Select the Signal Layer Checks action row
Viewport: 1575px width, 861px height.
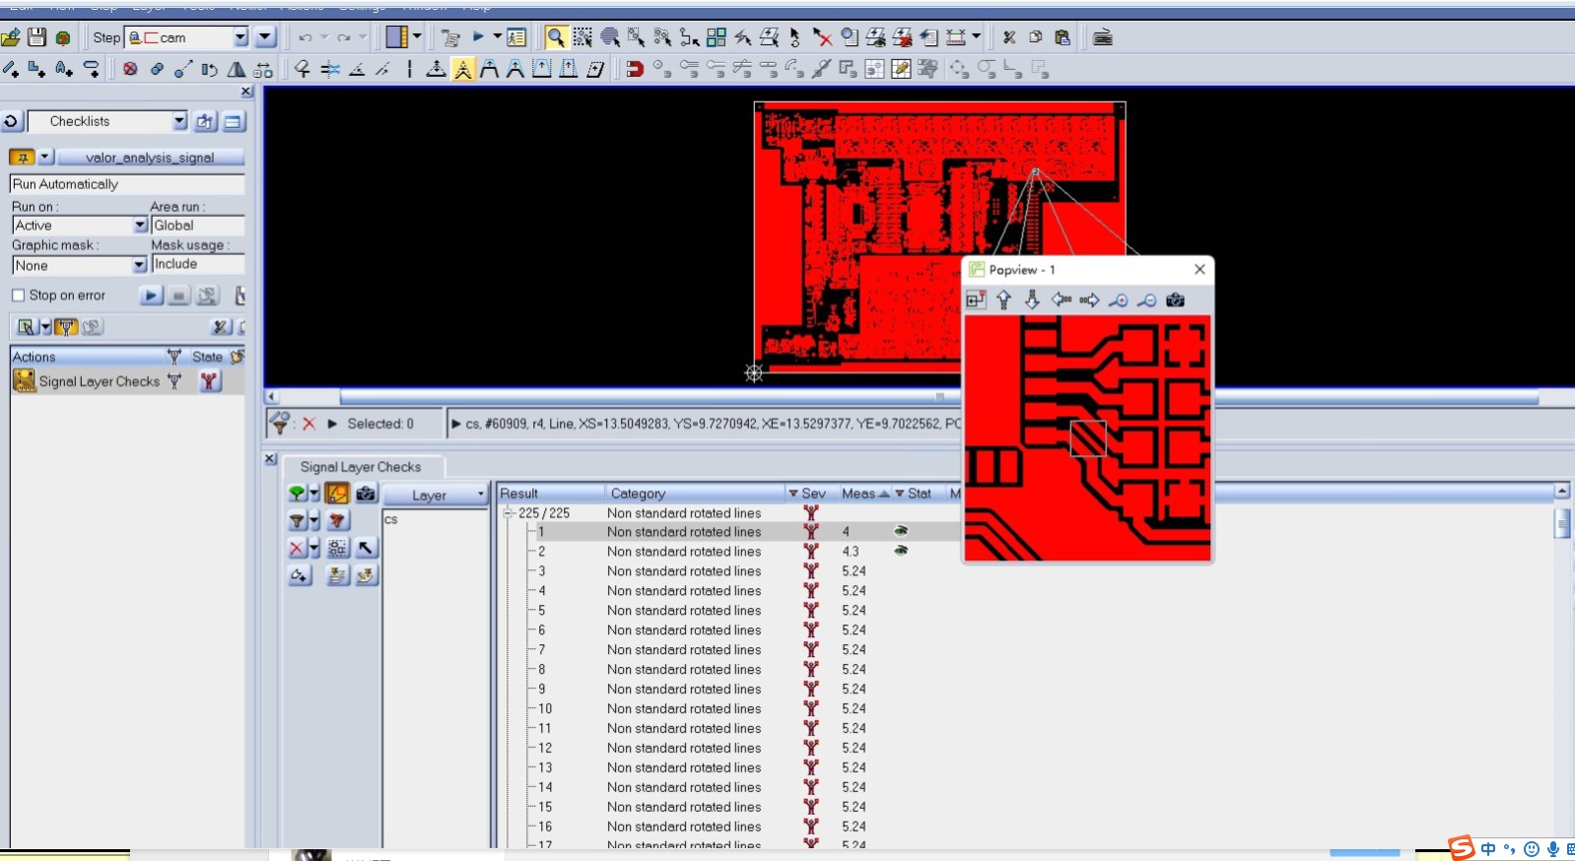click(x=127, y=381)
